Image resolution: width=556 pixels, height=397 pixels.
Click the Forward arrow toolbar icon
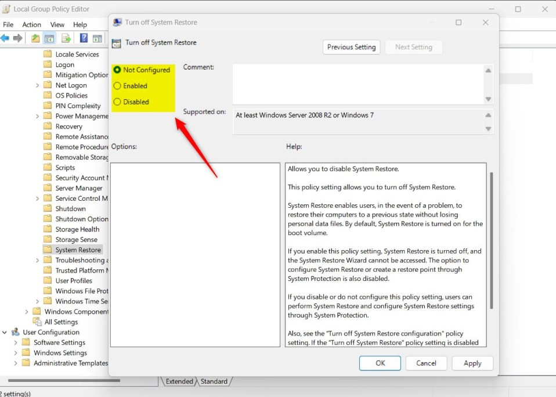coord(18,38)
